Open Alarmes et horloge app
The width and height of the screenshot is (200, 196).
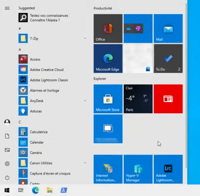point(53,91)
